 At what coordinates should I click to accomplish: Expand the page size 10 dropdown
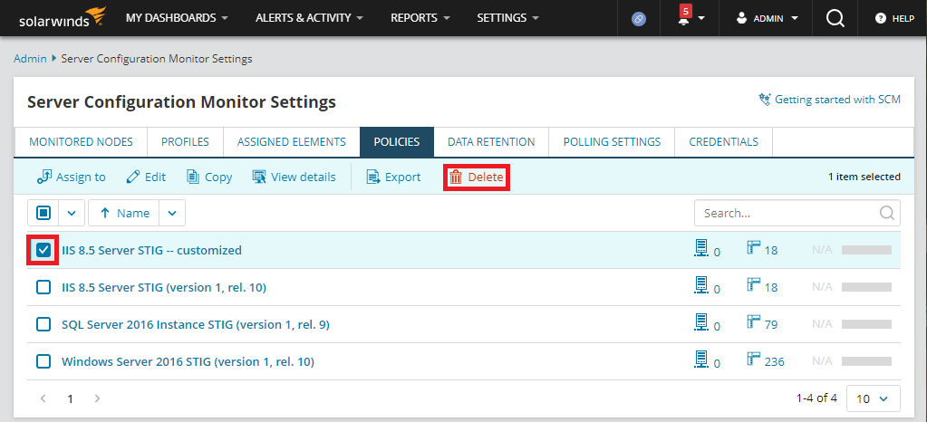[x=873, y=398]
